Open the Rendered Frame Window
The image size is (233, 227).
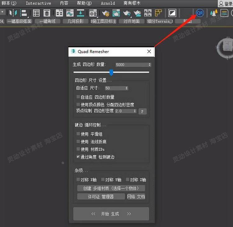tap(116, 13)
